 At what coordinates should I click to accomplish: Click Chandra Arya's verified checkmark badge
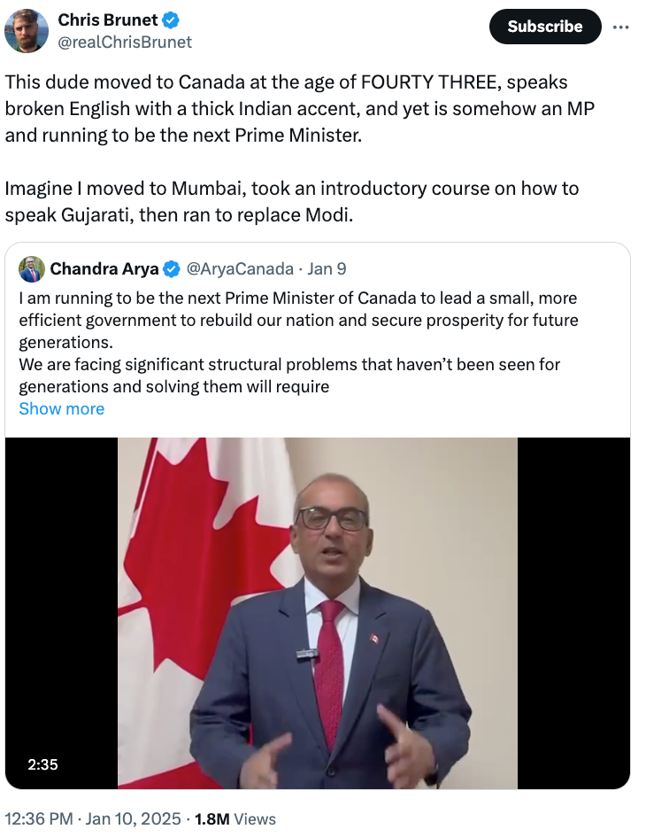tap(172, 269)
